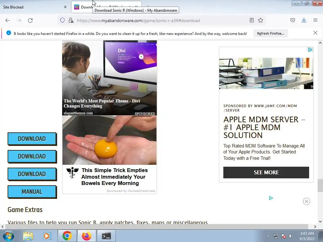Click SEE MORE in Apple MDM ad
Image resolution: width=323 pixels, height=242 pixels.
coord(266,172)
